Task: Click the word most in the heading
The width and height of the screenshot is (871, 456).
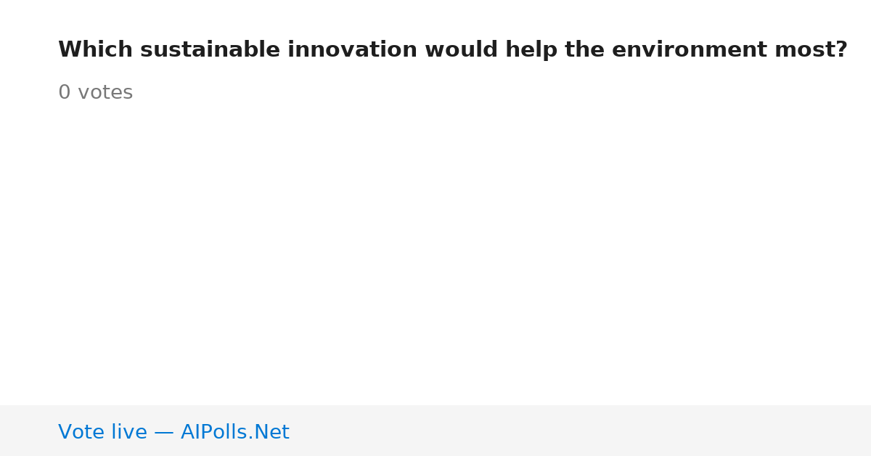Action: [805, 50]
